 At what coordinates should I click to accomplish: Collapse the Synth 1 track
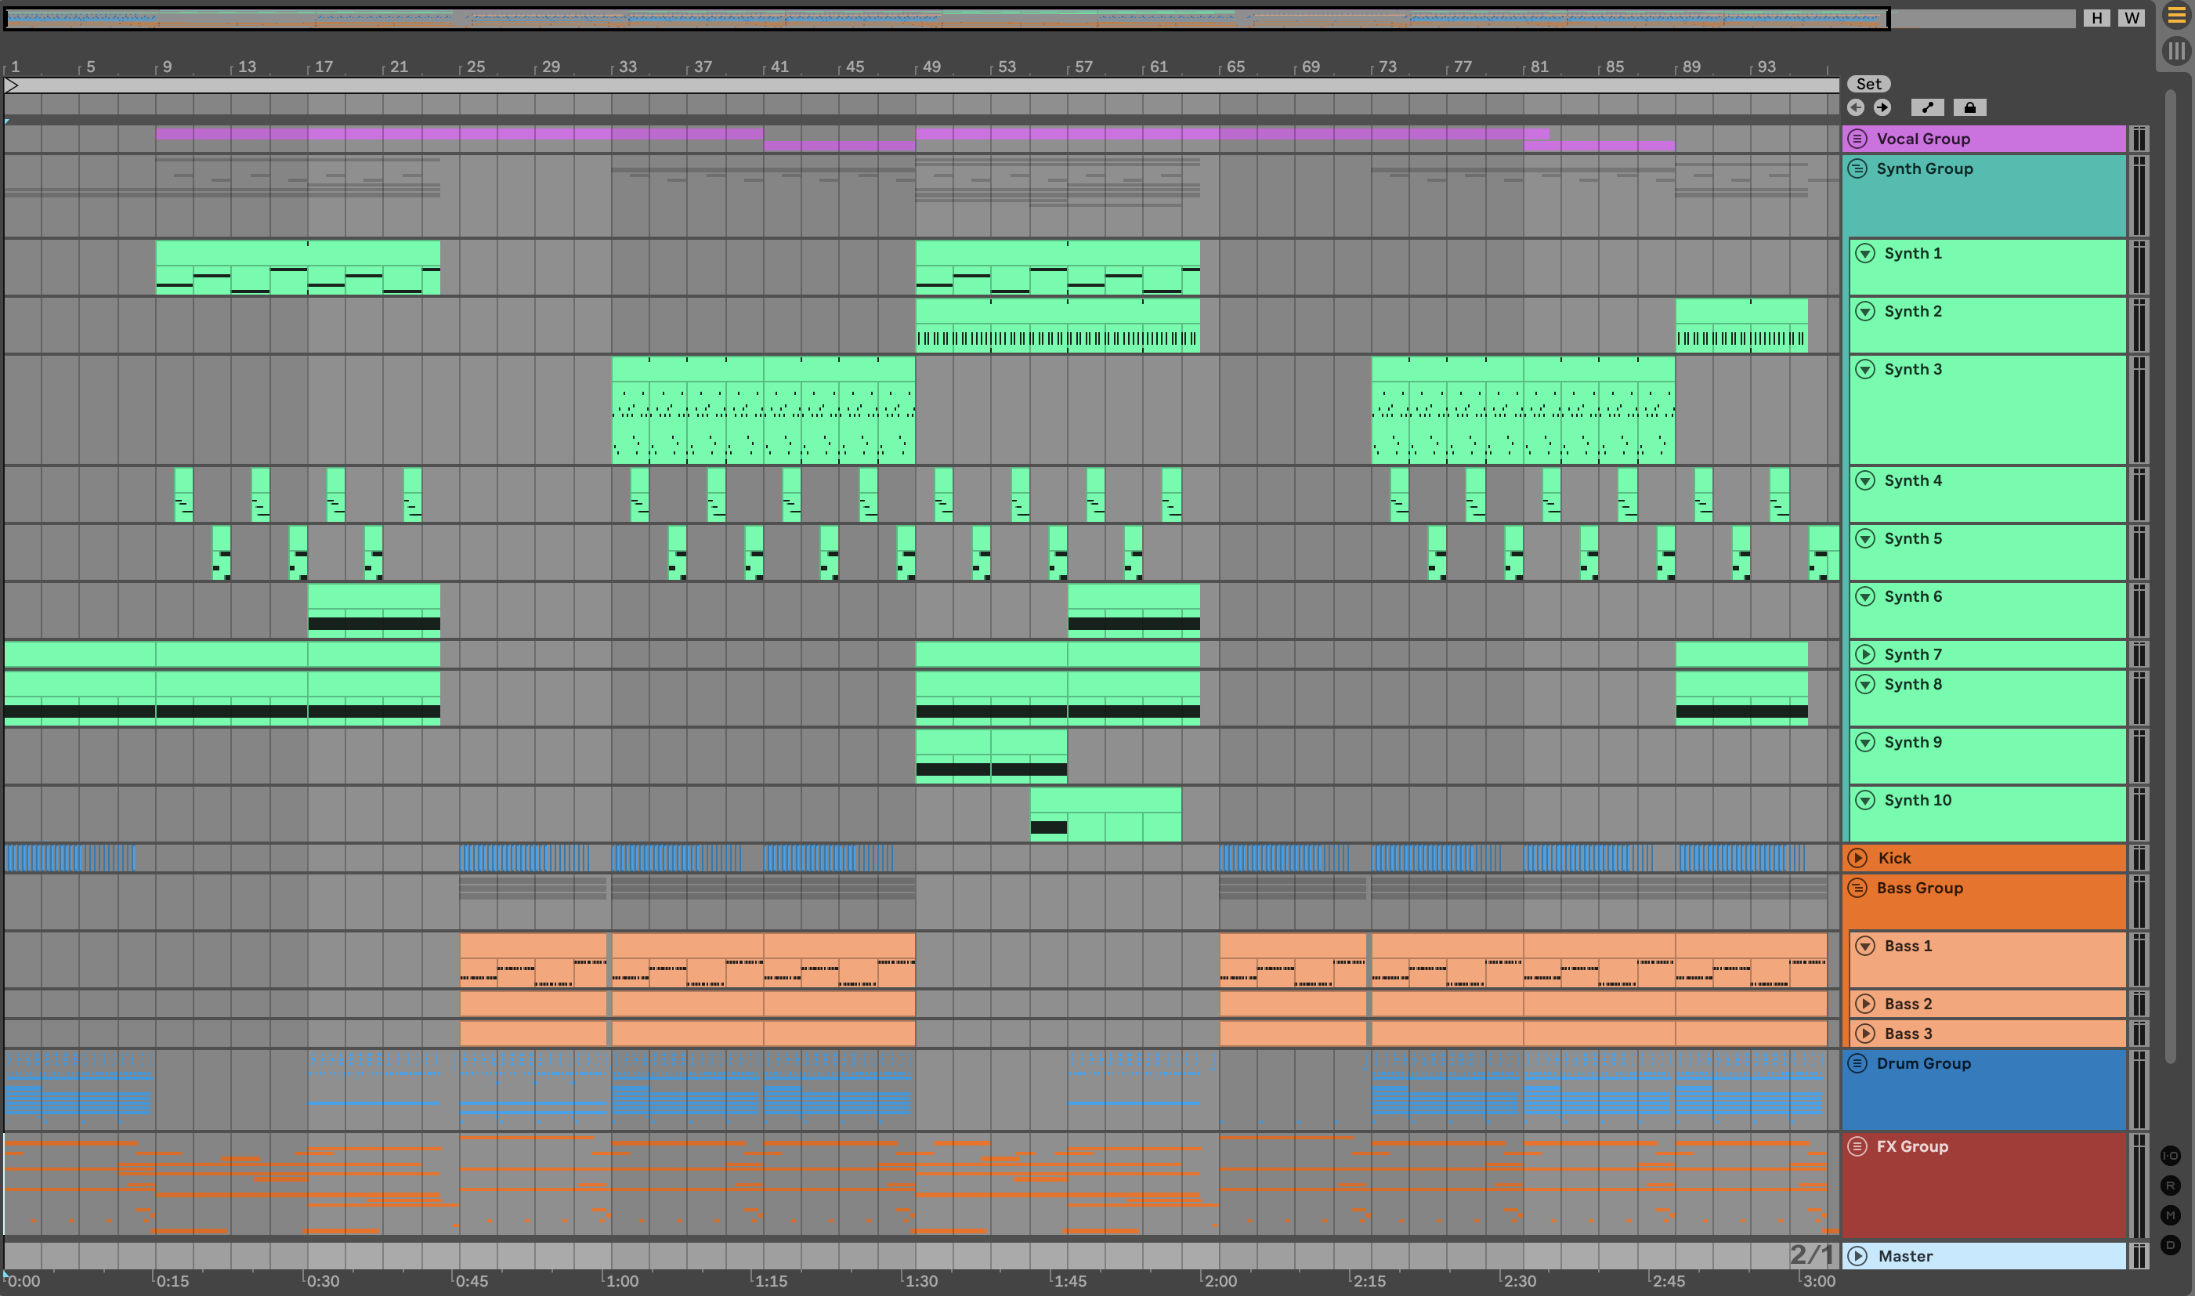1865,253
